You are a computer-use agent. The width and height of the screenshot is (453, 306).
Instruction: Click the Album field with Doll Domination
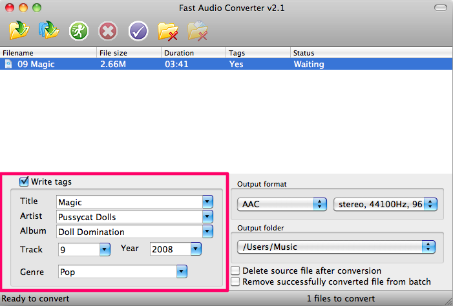[129, 232]
